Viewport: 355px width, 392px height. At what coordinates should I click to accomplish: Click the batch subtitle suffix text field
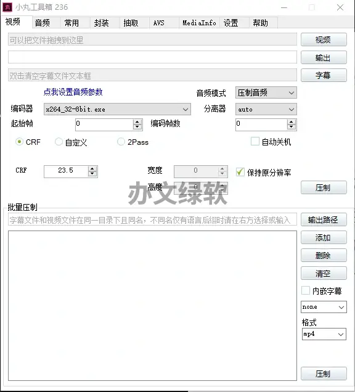click(x=152, y=219)
